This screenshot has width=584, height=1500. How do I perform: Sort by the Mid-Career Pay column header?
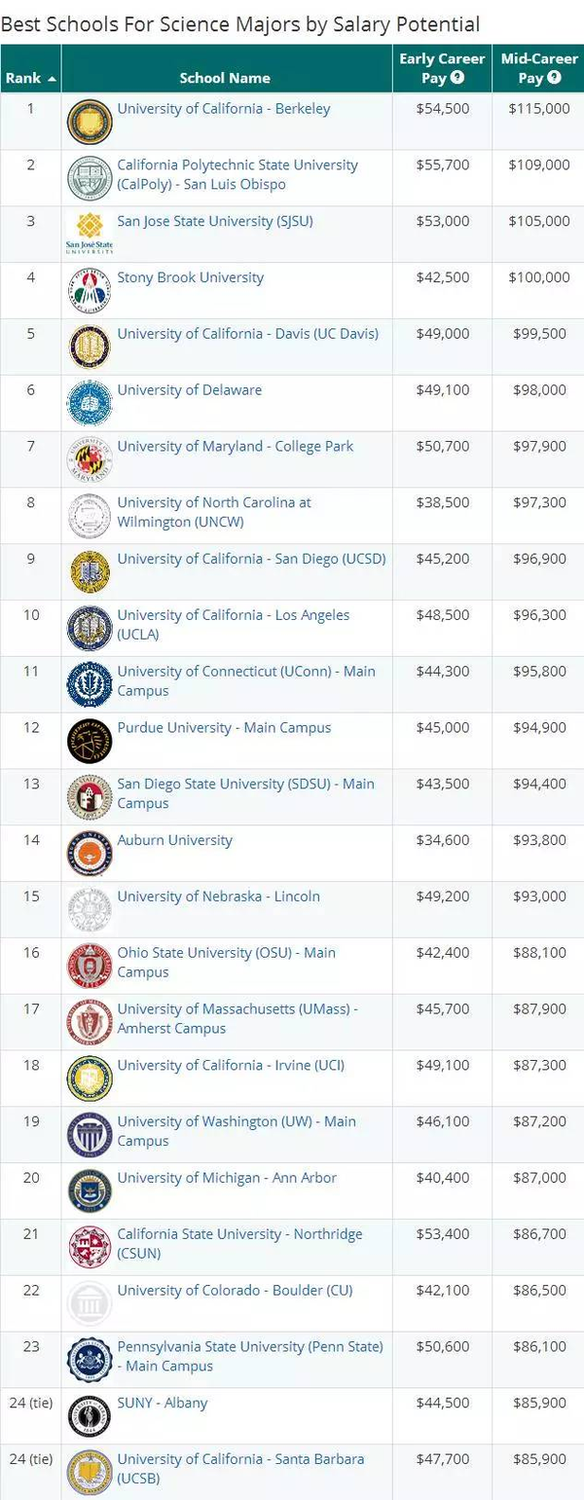tap(538, 68)
